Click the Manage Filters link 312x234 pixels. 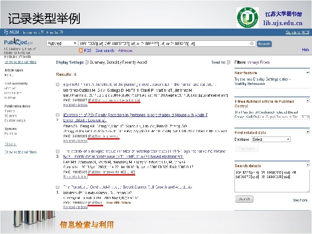point(258,62)
